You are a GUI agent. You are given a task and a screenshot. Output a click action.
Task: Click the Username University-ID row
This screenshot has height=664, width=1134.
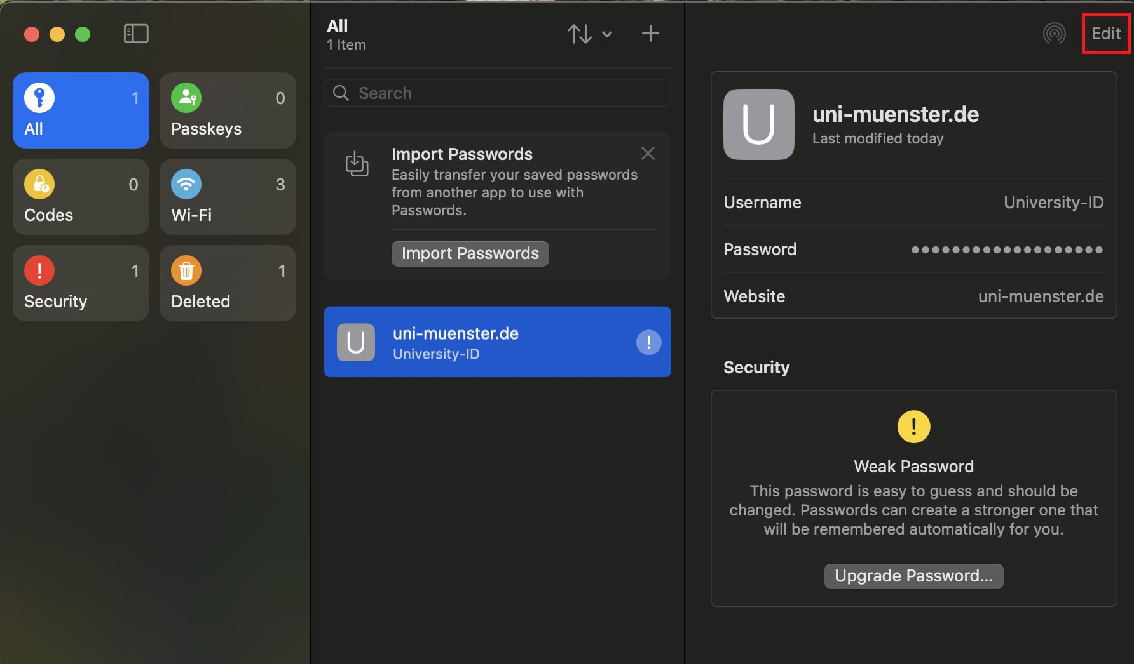pos(913,203)
